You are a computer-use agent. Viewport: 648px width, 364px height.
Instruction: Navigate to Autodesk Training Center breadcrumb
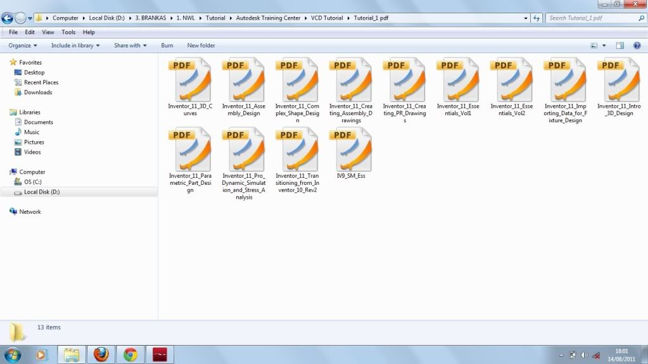point(268,18)
